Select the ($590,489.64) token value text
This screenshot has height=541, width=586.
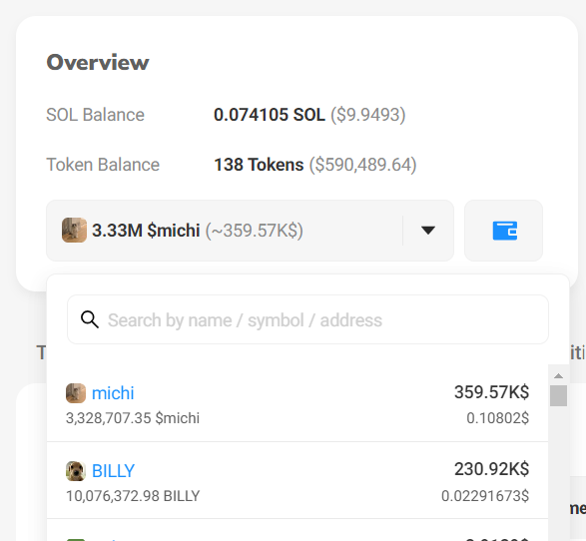click(x=362, y=165)
